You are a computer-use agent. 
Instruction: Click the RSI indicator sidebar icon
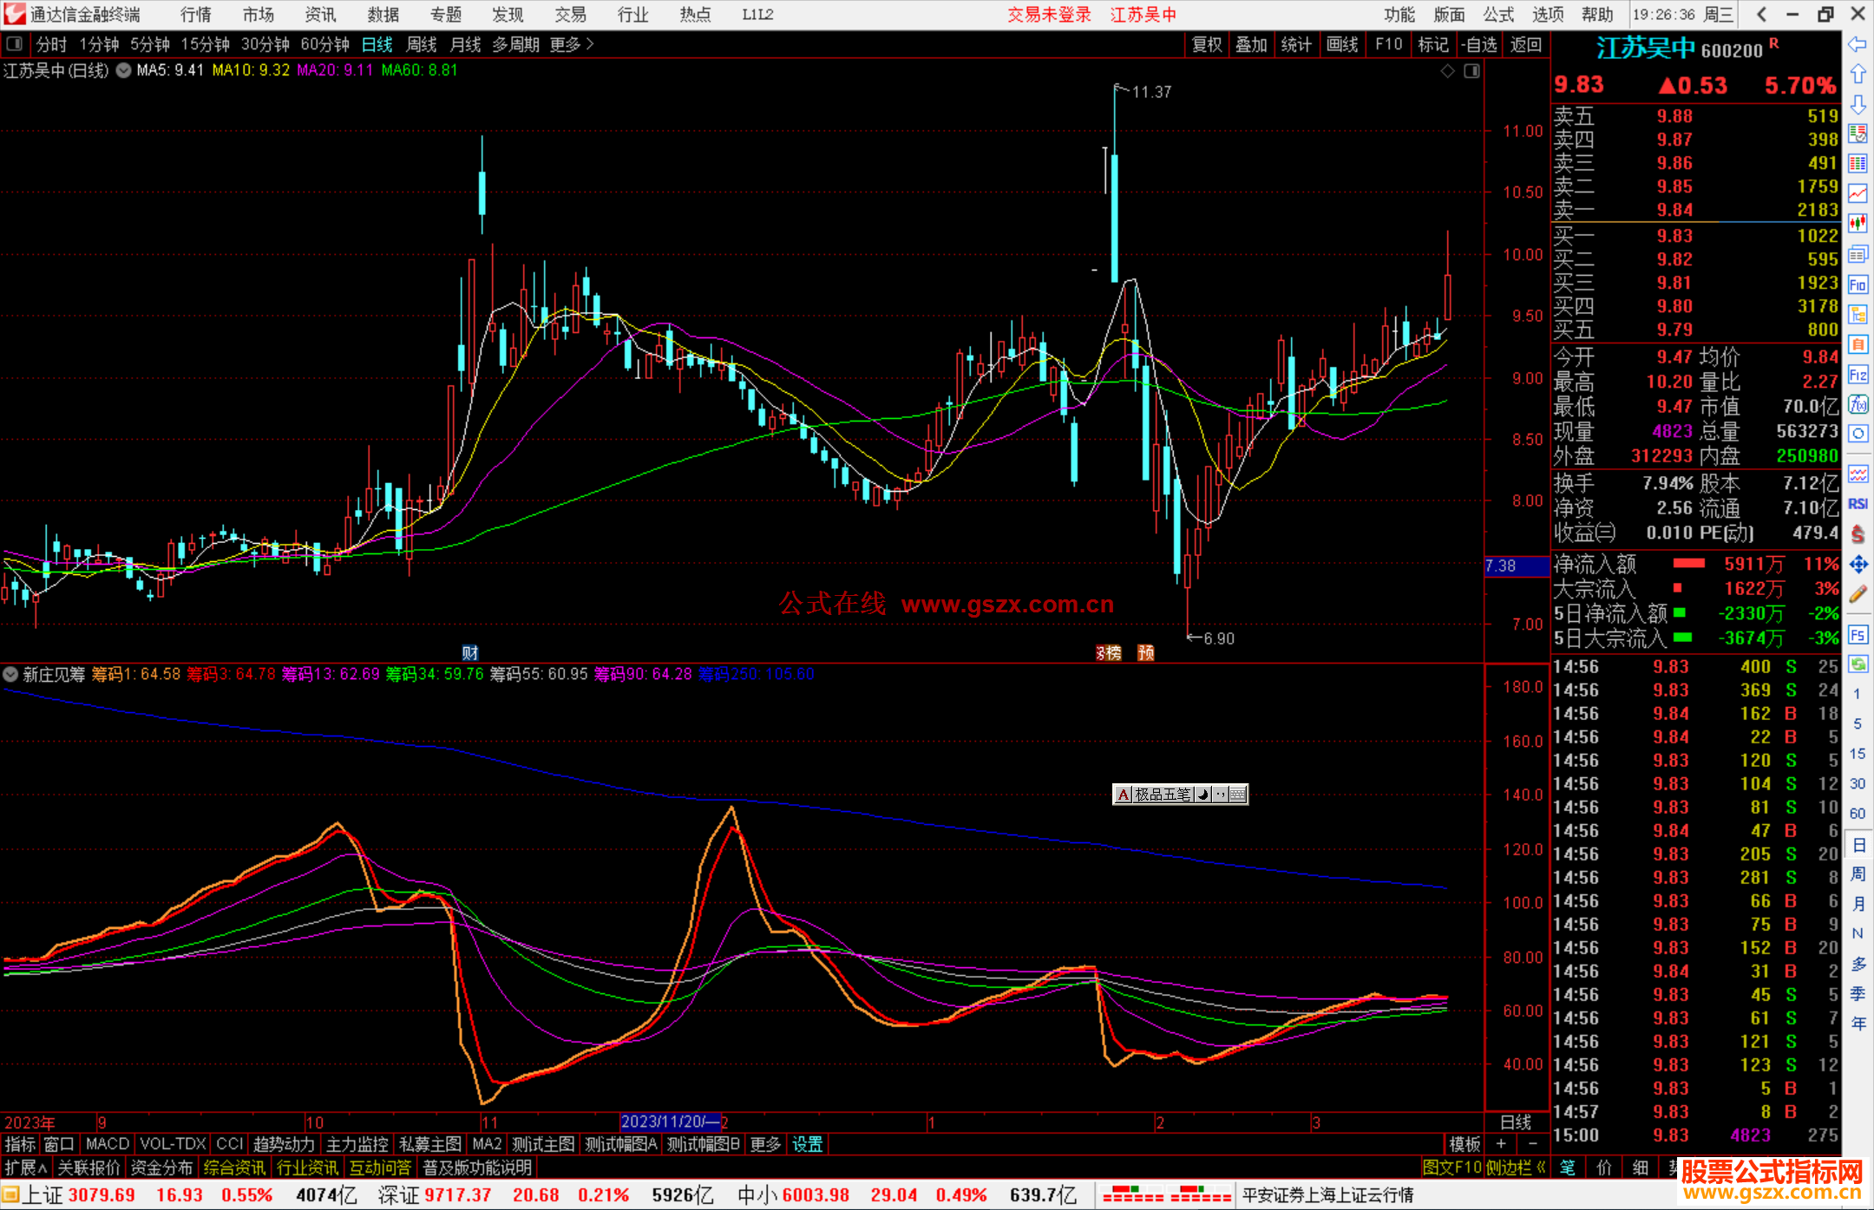(x=1858, y=504)
